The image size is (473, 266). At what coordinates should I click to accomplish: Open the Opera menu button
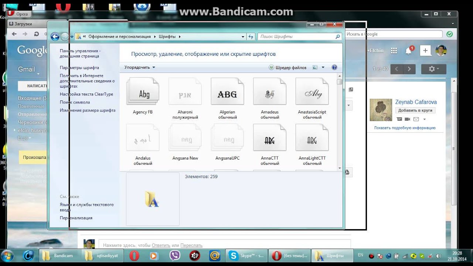click(19, 14)
